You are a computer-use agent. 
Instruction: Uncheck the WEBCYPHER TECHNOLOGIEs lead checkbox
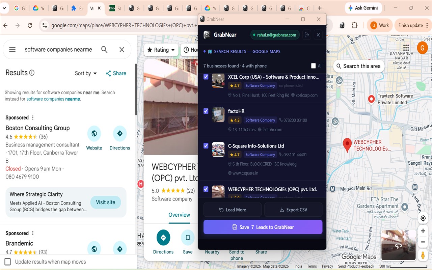[x=206, y=189]
